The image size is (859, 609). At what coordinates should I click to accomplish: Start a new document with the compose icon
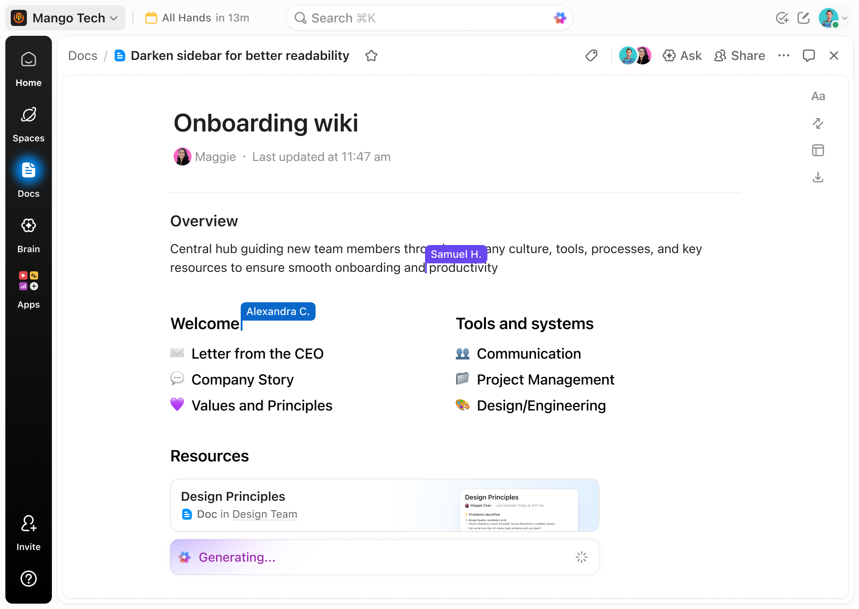point(804,18)
